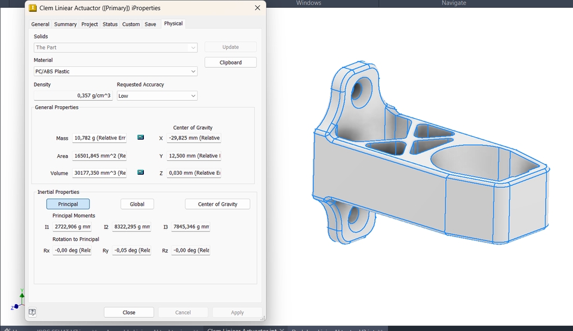
Task: Expand the Material dropdown PC/ABS Plastic
Action: pyautogui.click(x=115, y=71)
